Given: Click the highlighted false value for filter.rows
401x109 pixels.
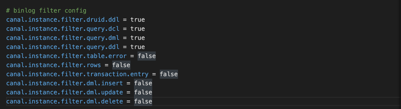Looking at the screenshot, I should [121, 65].
